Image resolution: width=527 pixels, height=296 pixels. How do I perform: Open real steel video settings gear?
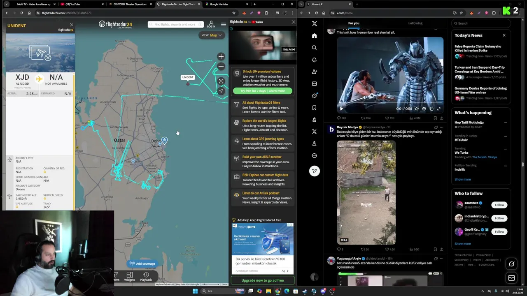pos(424,109)
